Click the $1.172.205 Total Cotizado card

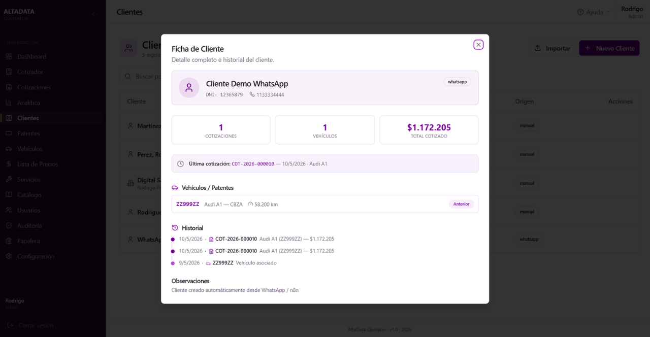429,130
